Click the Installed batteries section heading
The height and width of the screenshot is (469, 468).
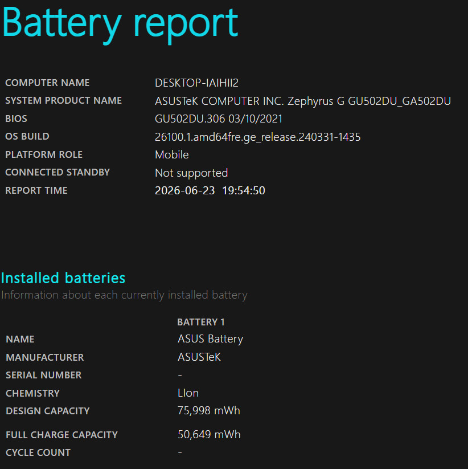(x=63, y=278)
